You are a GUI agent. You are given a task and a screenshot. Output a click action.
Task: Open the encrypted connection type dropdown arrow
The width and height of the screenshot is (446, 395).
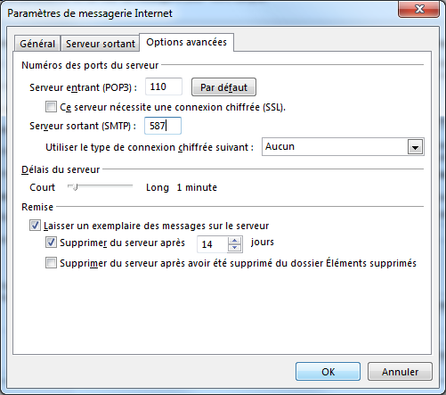click(x=415, y=147)
